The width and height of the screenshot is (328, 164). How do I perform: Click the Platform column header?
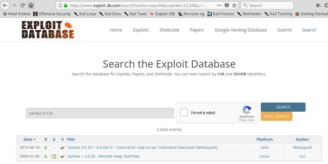tap(265, 139)
